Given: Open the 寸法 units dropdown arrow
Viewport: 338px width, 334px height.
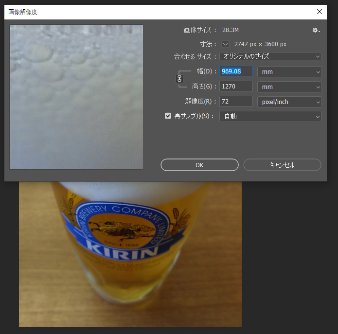Looking at the screenshot, I should (x=225, y=44).
